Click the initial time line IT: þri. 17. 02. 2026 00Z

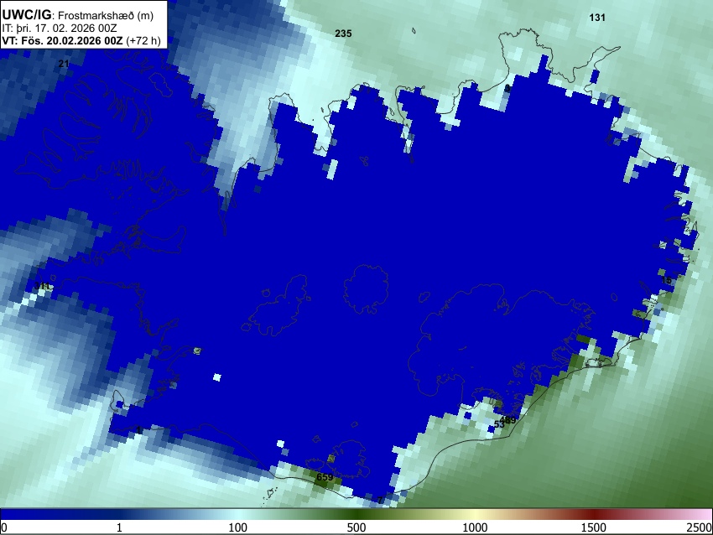[59, 29]
